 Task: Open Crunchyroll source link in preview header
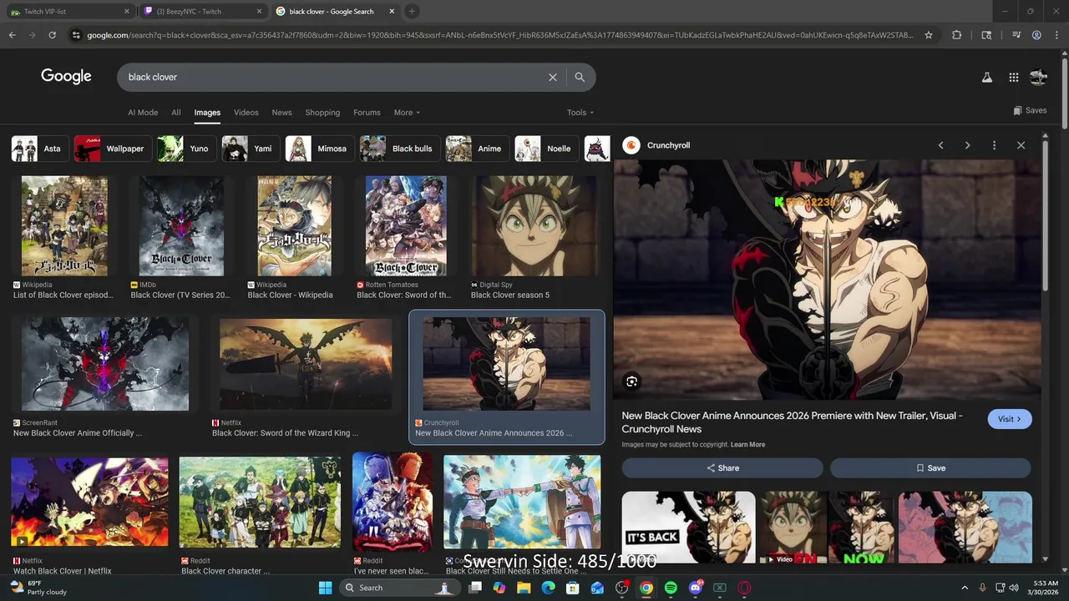pyautogui.click(x=656, y=145)
